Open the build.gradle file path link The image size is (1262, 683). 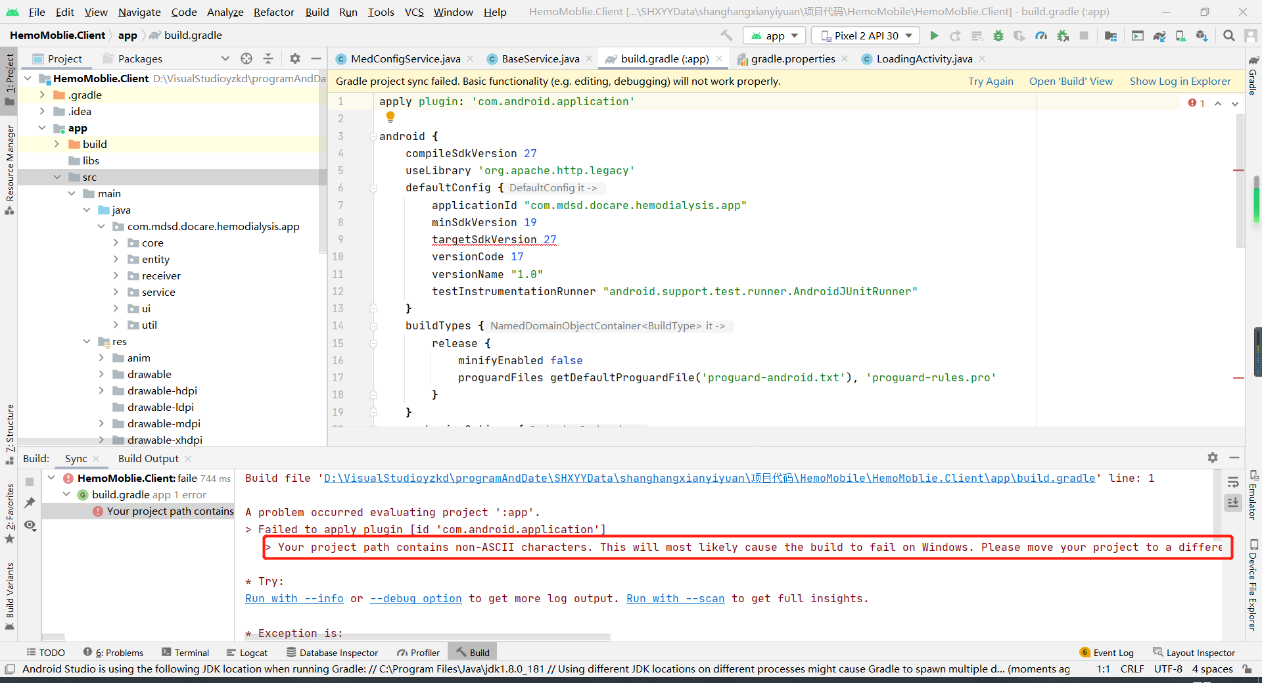(710, 478)
